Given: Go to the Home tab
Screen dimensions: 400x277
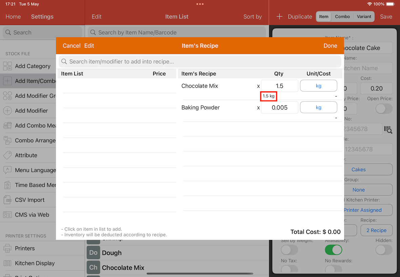Looking at the screenshot, I should (x=13, y=17).
